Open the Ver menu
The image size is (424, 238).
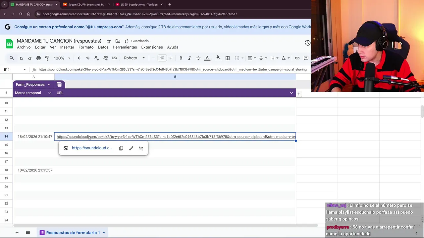point(53,47)
